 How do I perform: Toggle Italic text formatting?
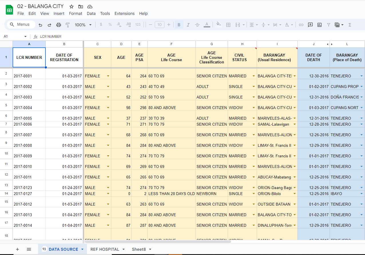pyautogui.click(x=188, y=25)
